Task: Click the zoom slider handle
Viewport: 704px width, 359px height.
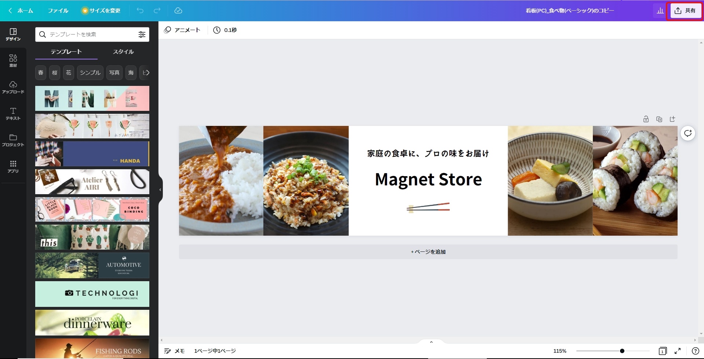Action: pyautogui.click(x=622, y=351)
